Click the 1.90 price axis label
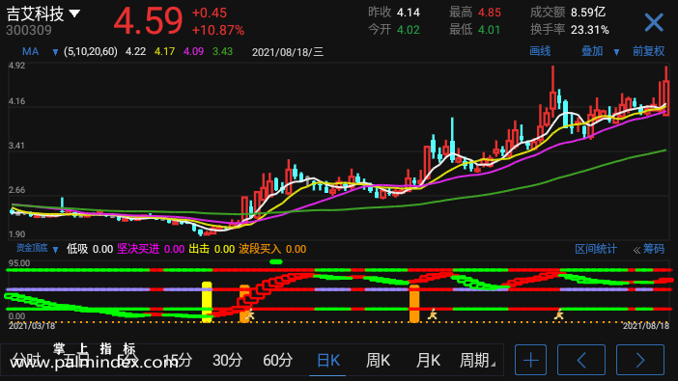The height and width of the screenshot is (381, 678). (16, 234)
